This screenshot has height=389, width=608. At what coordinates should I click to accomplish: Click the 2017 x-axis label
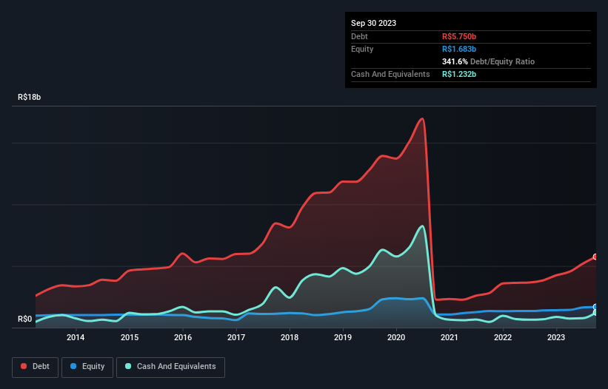point(236,337)
